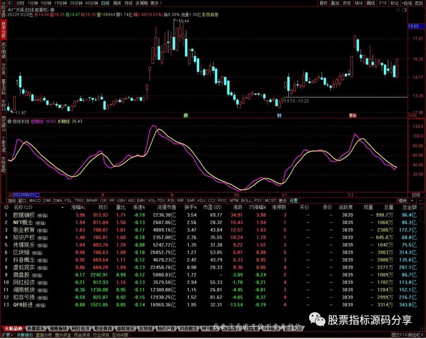Select the 15分钟 period tab

60,3
